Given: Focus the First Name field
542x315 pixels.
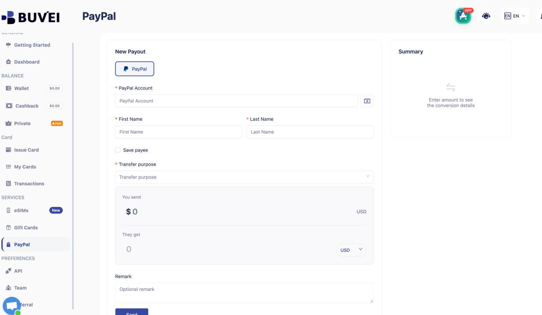Looking at the screenshot, I should pyautogui.click(x=179, y=132).
